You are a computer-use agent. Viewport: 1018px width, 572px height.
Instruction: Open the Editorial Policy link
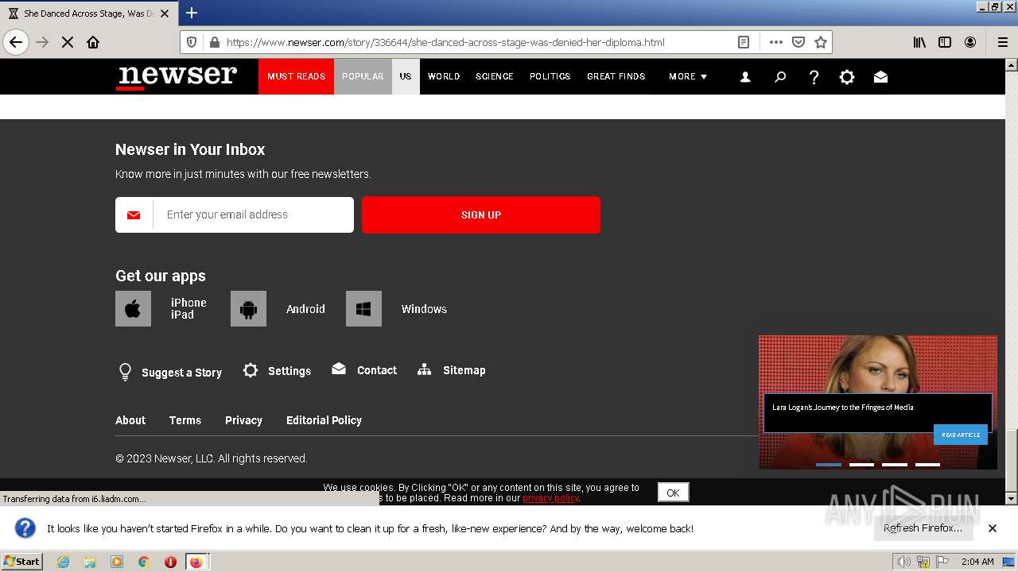coord(324,420)
